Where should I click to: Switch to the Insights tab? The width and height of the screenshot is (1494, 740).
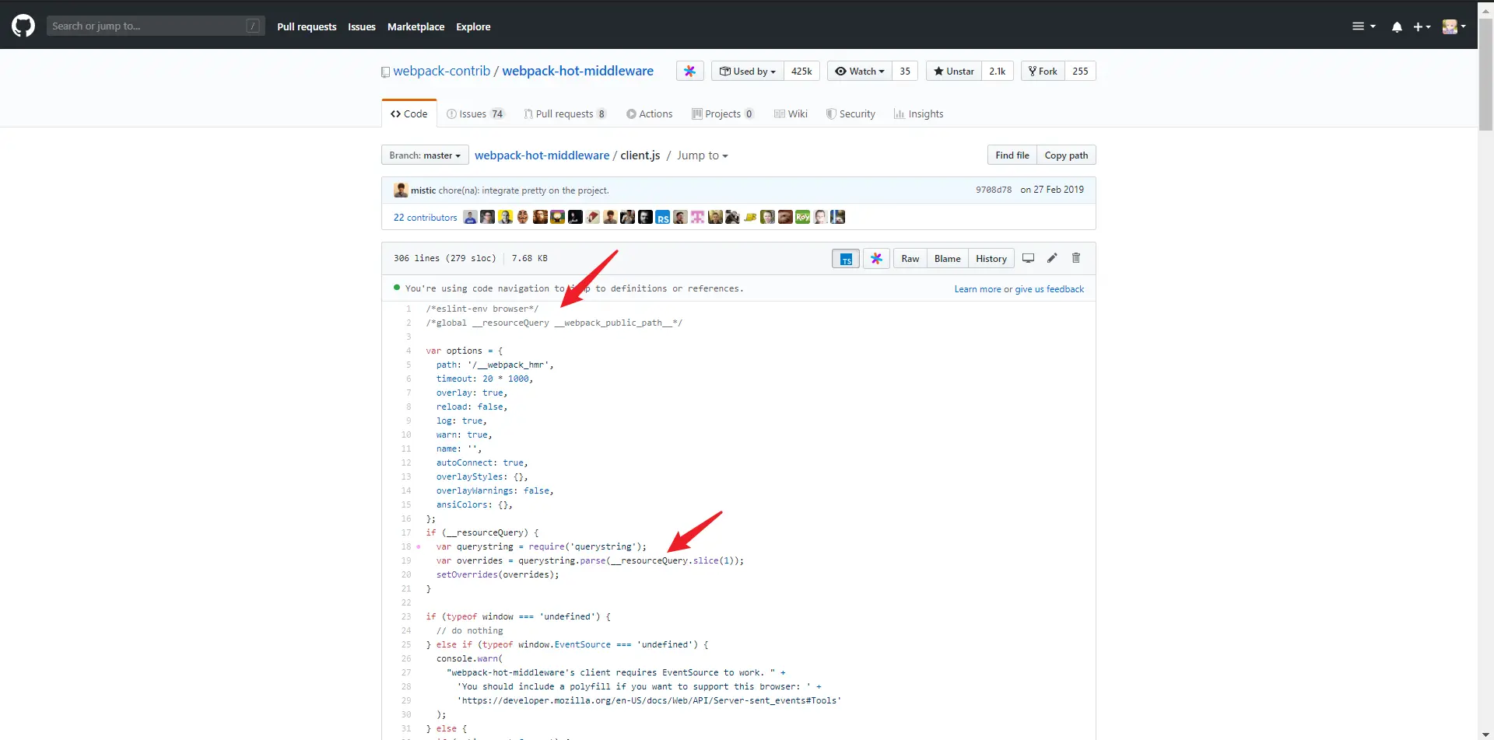[x=918, y=113]
